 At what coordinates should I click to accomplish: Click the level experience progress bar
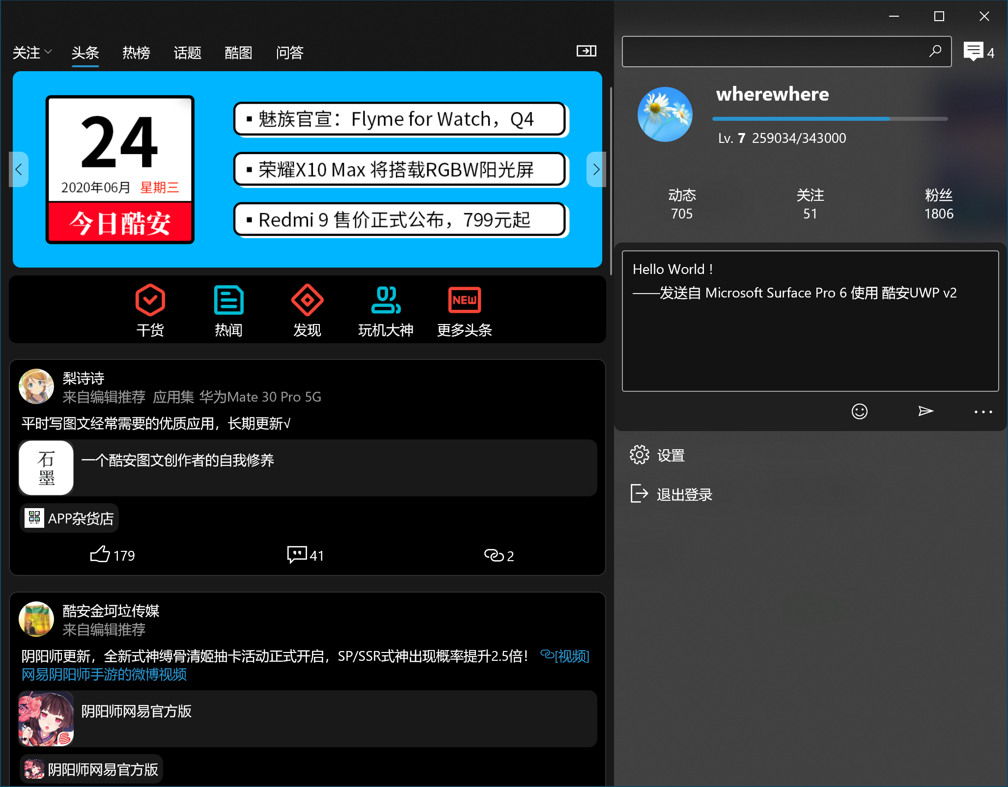tap(829, 119)
